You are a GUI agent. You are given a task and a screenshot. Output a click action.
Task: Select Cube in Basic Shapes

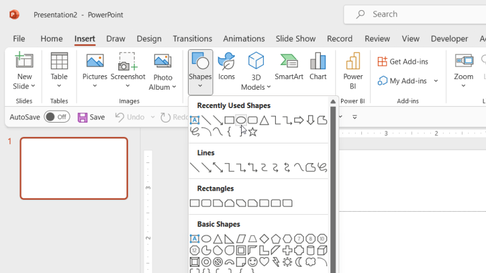[x=322, y=250]
